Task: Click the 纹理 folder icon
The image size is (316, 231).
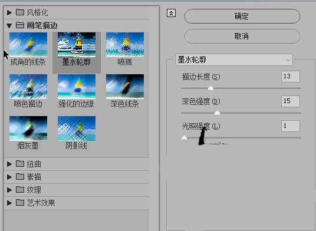Action: pyautogui.click(x=20, y=189)
